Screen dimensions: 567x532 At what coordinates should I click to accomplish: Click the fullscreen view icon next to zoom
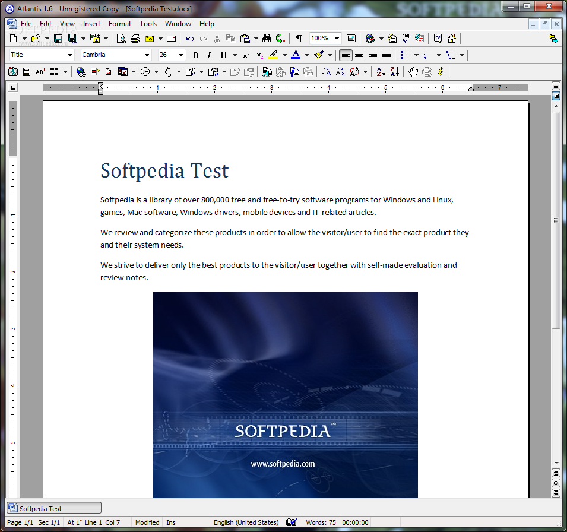351,39
